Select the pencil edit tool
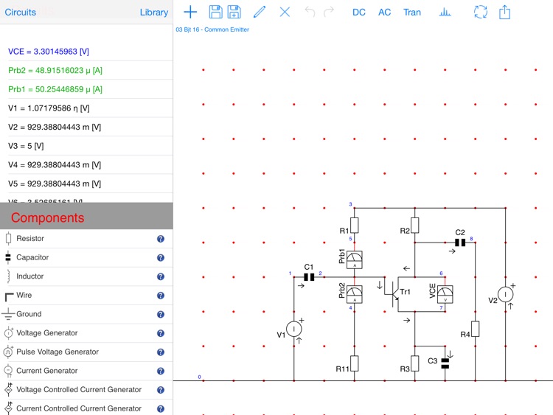The image size is (553, 415). click(260, 12)
